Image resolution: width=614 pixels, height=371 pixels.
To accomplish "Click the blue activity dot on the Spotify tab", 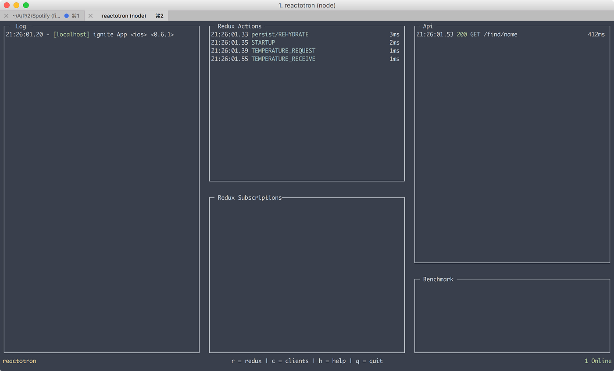I will tap(67, 16).
